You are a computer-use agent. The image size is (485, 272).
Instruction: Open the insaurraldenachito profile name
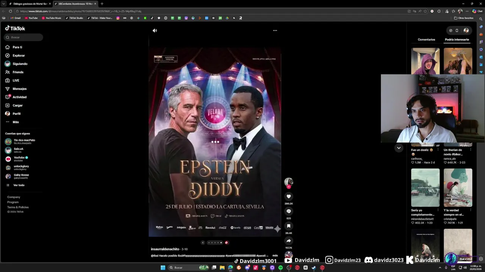pyautogui.click(x=165, y=249)
